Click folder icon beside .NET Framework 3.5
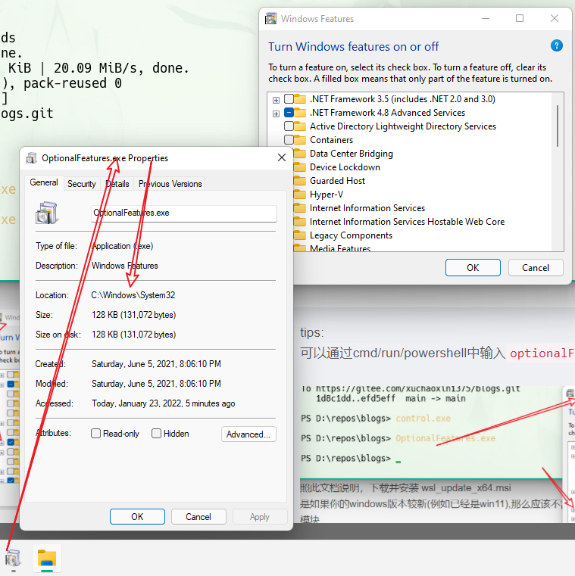Viewport: 575px width, 576px height. click(300, 99)
